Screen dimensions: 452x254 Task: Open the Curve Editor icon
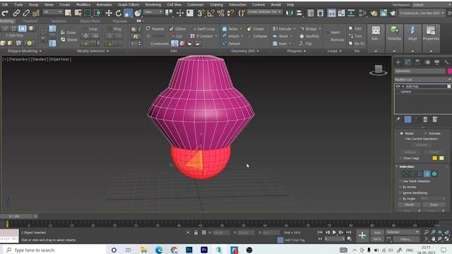(341, 13)
